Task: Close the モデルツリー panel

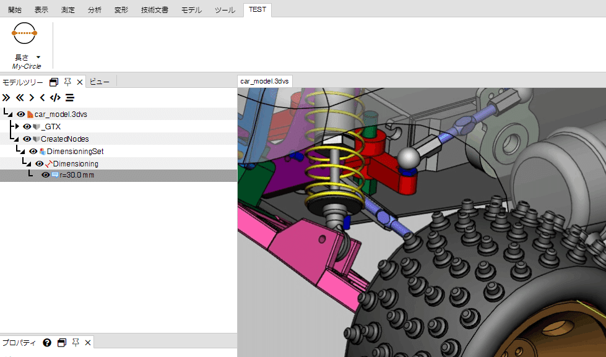Action: click(x=80, y=82)
